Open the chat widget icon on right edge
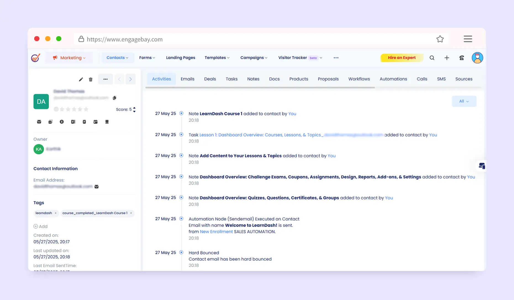The height and width of the screenshot is (300, 514). click(x=482, y=166)
